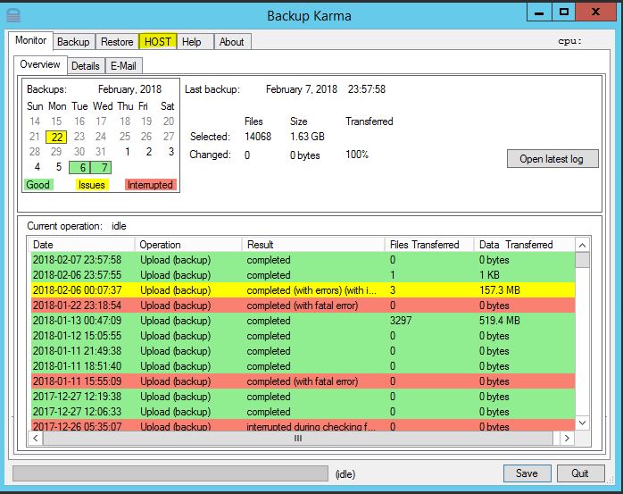
Task: Sort by the Date column header
Action: tap(81, 245)
